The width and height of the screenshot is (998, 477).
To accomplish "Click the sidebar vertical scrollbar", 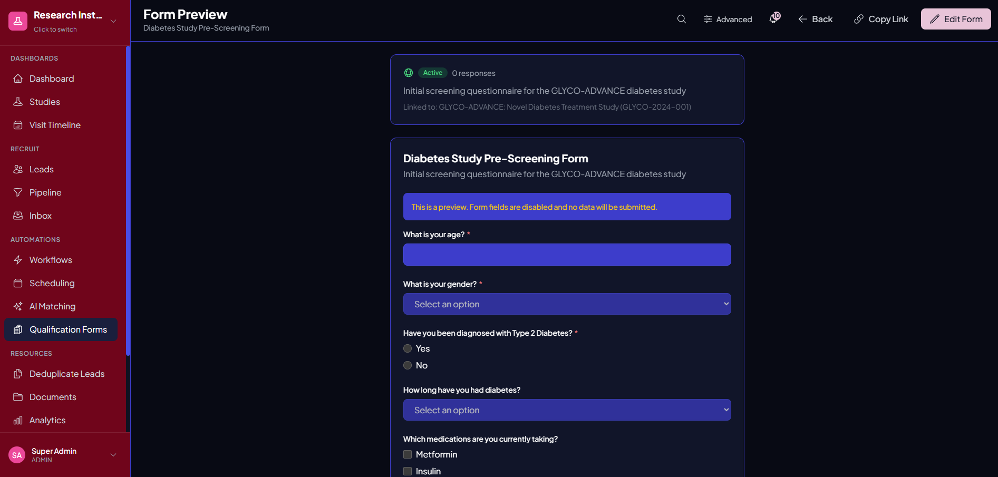I will pos(128,201).
